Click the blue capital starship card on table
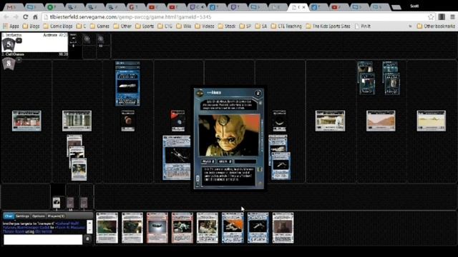Viewport: 458px width, 257px height. click(127, 87)
